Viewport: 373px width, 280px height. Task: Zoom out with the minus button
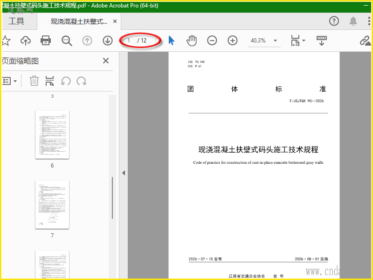[212, 41]
